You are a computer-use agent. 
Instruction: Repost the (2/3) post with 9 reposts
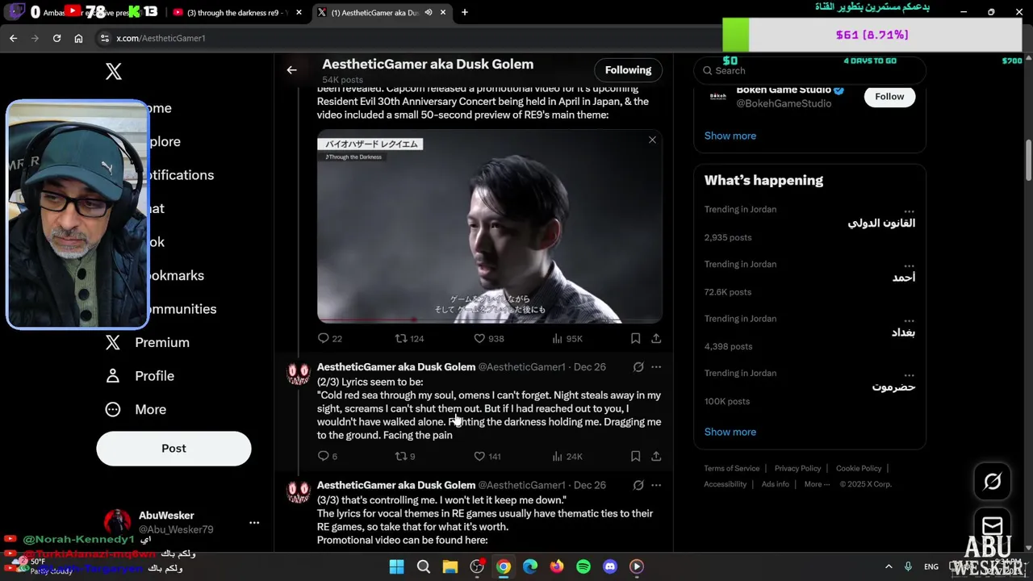pos(405,456)
